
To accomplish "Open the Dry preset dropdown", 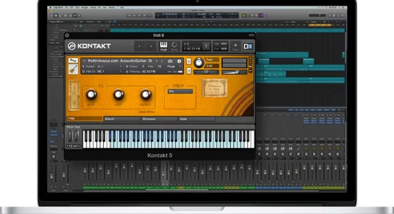I will (180, 91).
